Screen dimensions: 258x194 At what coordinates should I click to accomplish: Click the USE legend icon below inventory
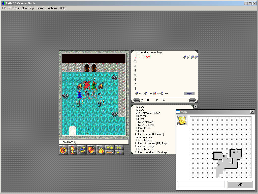click(154, 93)
